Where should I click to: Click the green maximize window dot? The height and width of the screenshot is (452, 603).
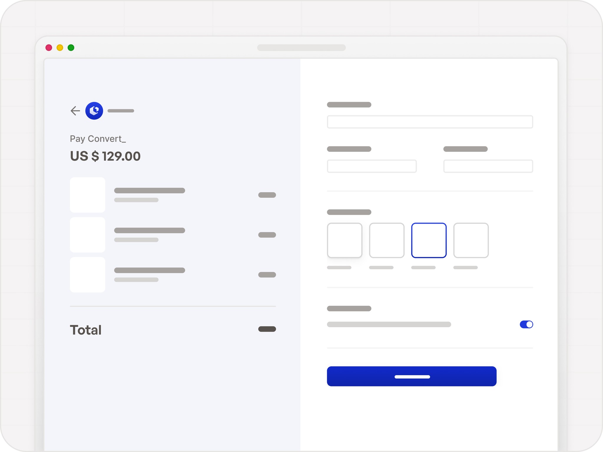pyautogui.click(x=71, y=48)
